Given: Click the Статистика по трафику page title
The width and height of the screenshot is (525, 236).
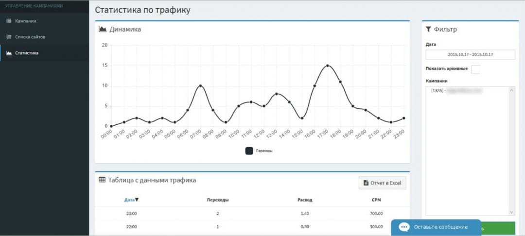Looking at the screenshot, I should pos(142,10).
